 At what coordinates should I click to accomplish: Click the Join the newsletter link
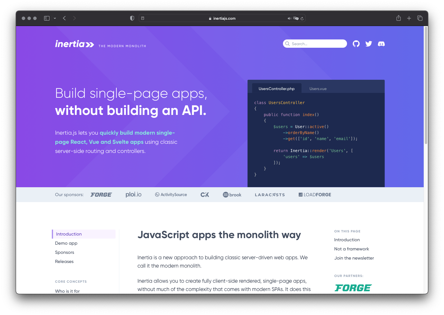(354, 258)
